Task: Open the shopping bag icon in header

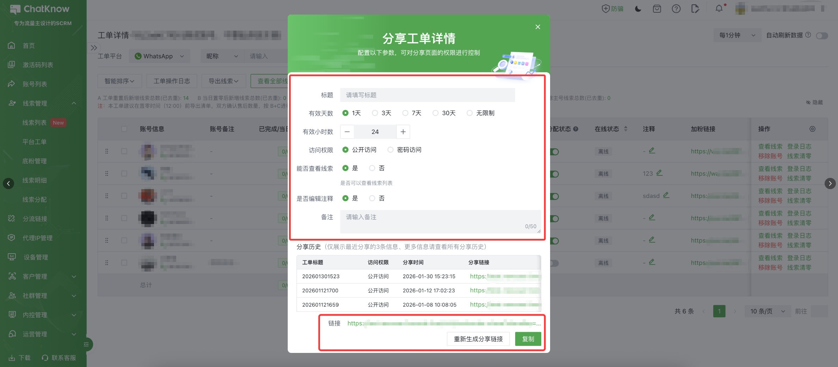Action: pyautogui.click(x=657, y=9)
